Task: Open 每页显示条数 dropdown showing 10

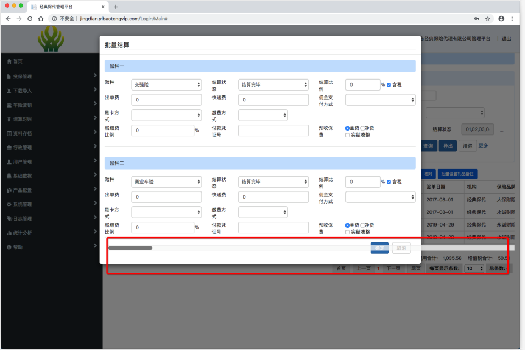Action: pos(474,268)
